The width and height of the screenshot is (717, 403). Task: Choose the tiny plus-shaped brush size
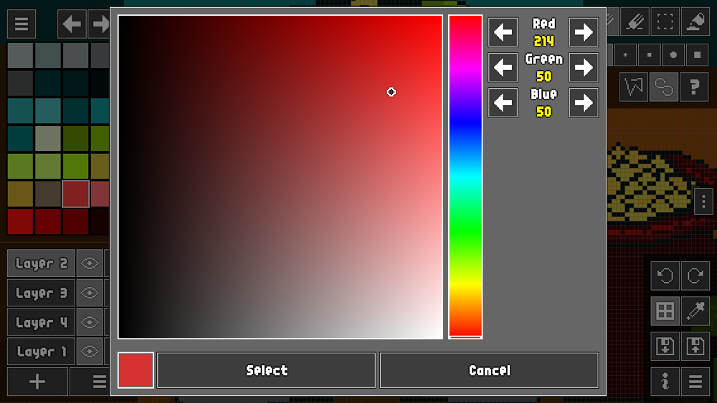coord(625,55)
